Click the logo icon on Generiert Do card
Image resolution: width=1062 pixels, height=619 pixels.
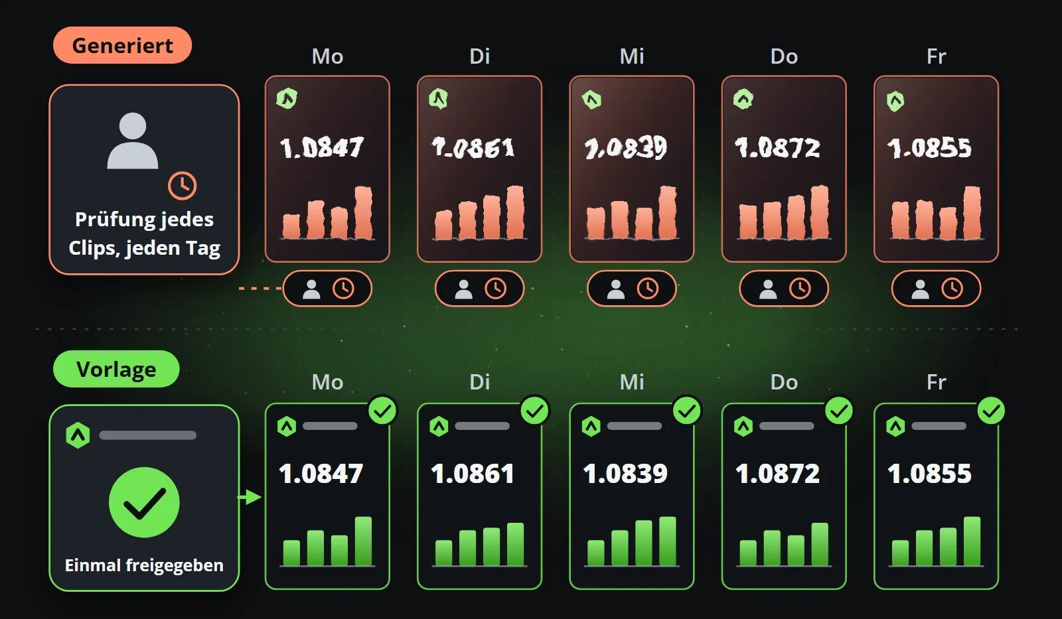point(743,99)
